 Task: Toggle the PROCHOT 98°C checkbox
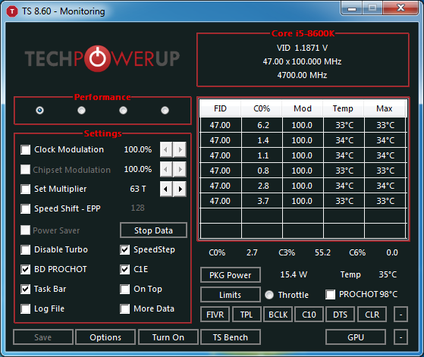[330, 294]
